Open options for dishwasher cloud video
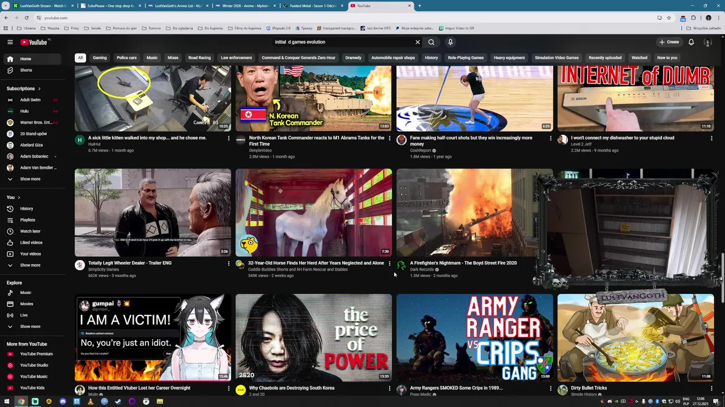The width and height of the screenshot is (725, 407). pyautogui.click(x=711, y=138)
